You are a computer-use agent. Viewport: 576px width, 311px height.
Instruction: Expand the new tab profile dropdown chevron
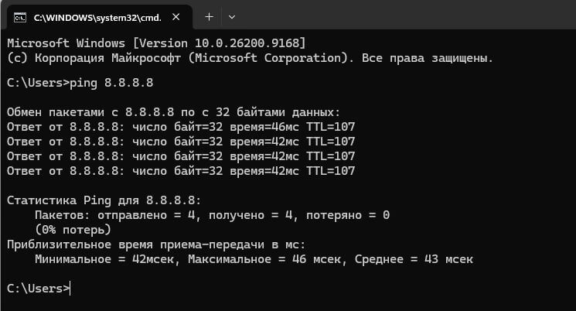[x=232, y=17]
